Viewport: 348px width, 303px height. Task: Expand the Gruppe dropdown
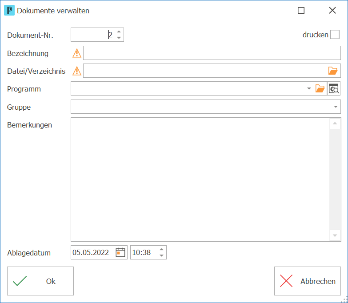click(336, 107)
